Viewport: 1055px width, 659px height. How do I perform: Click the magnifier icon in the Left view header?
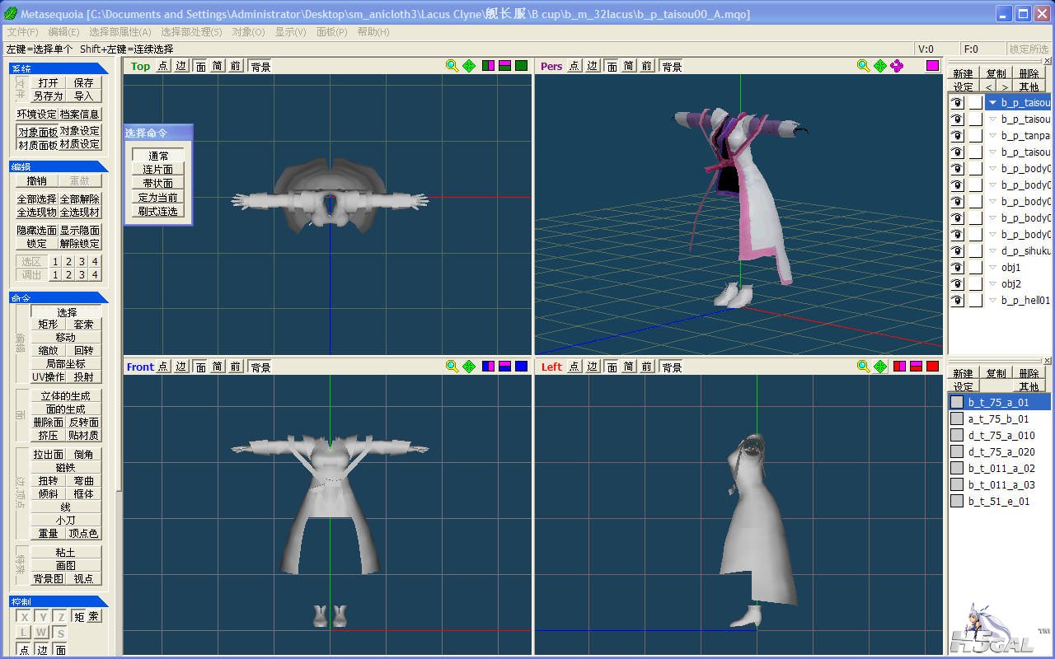(x=863, y=367)
